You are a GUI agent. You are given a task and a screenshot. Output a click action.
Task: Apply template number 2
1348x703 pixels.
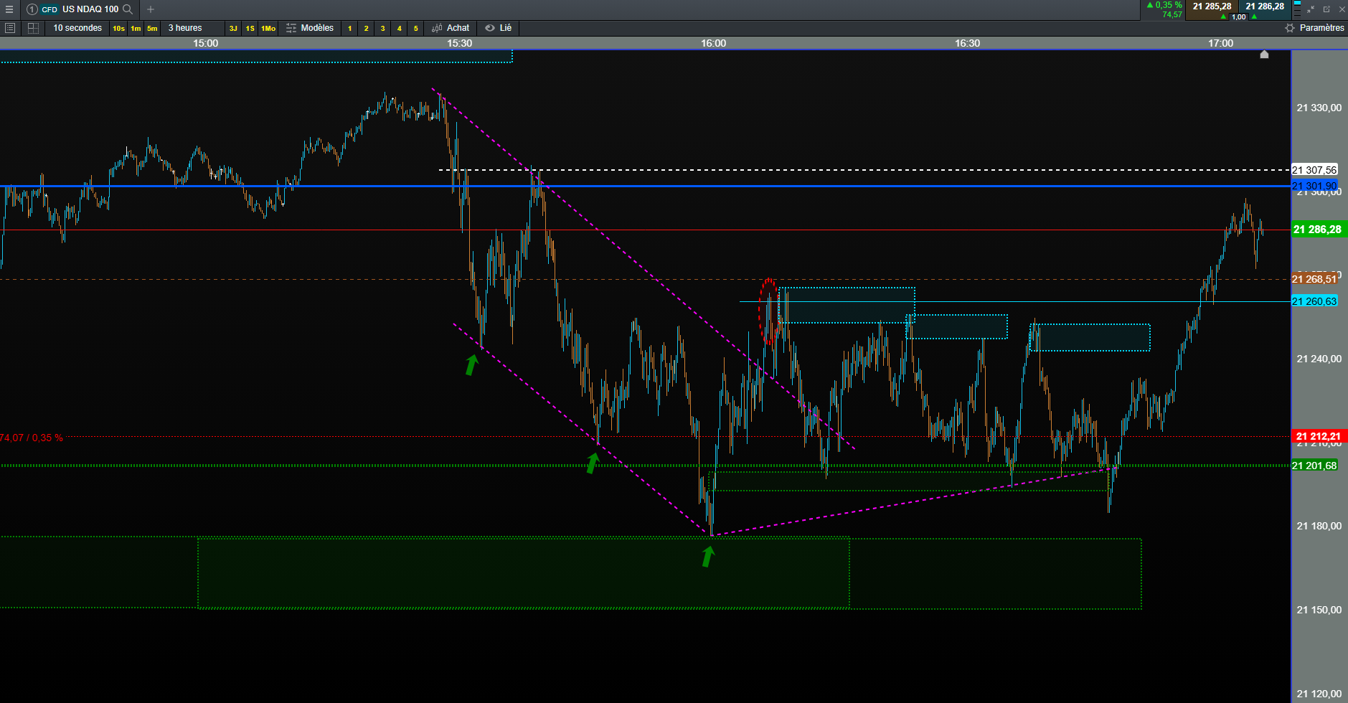pos(366,29)
